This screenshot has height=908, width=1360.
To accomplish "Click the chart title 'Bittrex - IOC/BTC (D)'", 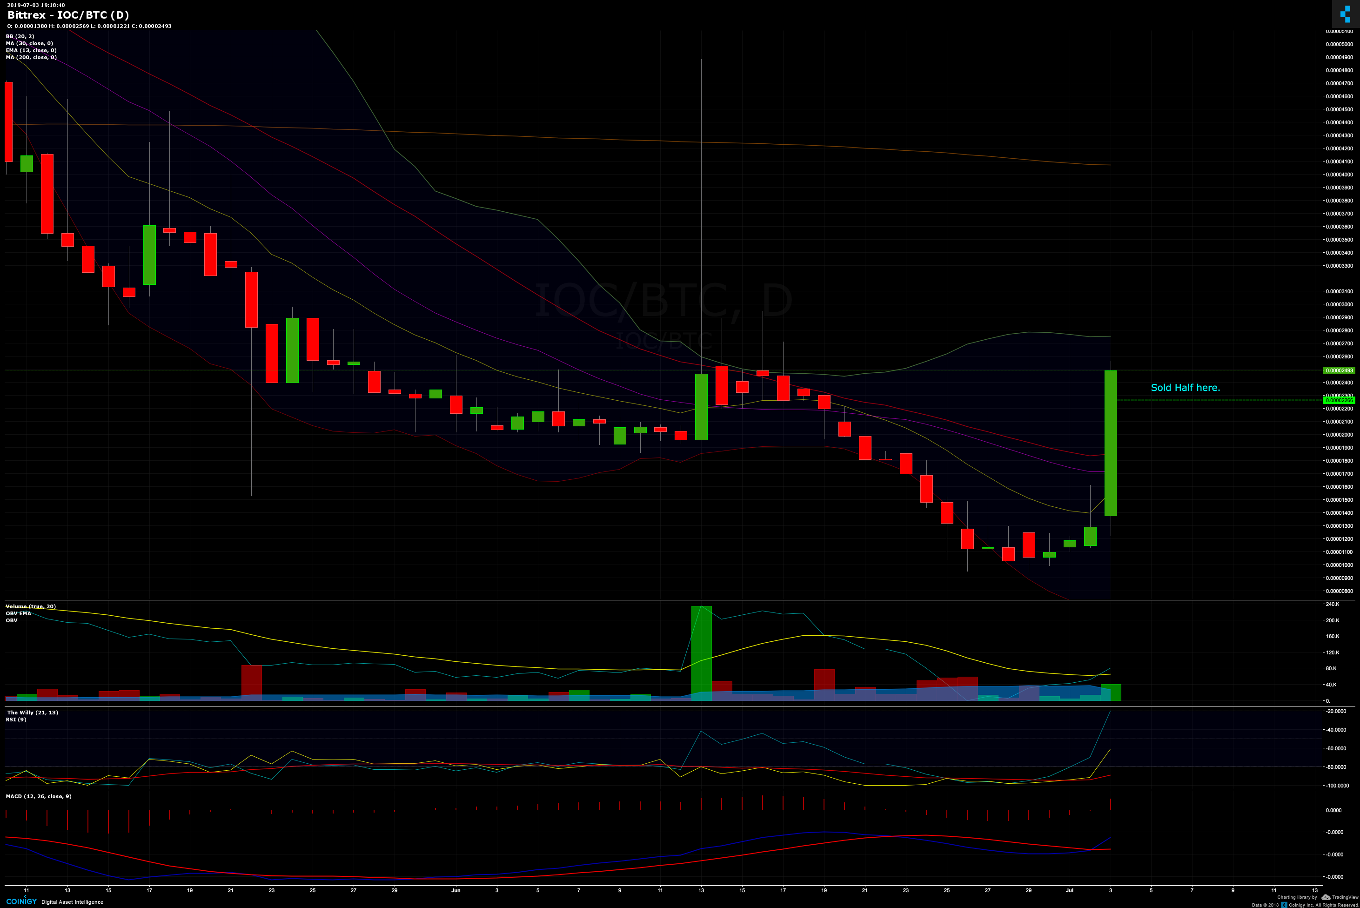I will (68, 15).
